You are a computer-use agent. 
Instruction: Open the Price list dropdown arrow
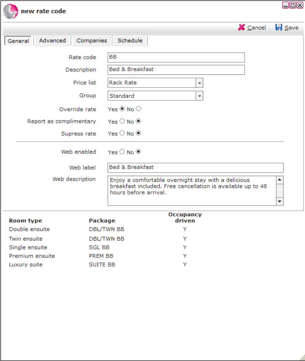click(x=199, y=83)
